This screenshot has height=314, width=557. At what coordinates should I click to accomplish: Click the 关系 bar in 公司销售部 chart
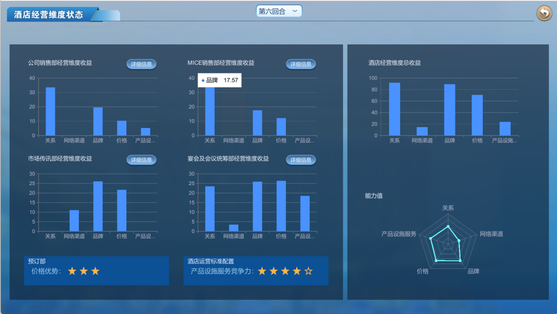coord(51,112)
